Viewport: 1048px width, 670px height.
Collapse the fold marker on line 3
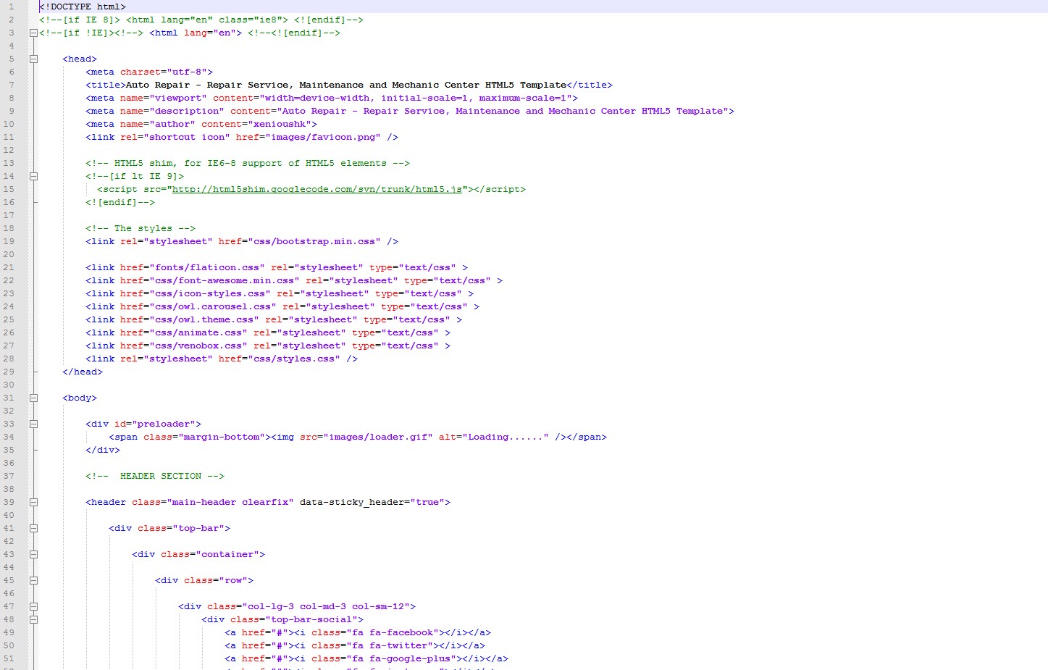pyautogui.click(x=33, y=33)
